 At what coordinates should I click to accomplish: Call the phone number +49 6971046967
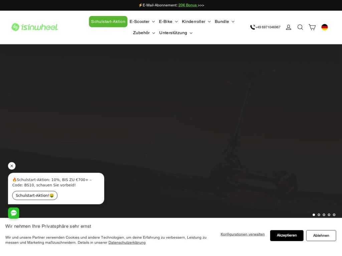point(265,27)
